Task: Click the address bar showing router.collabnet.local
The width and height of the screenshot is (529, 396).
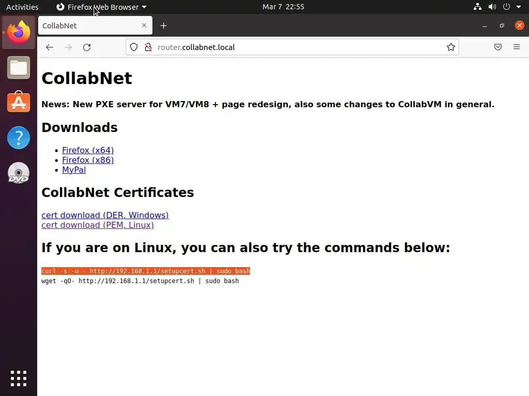Action: (292, 47)
